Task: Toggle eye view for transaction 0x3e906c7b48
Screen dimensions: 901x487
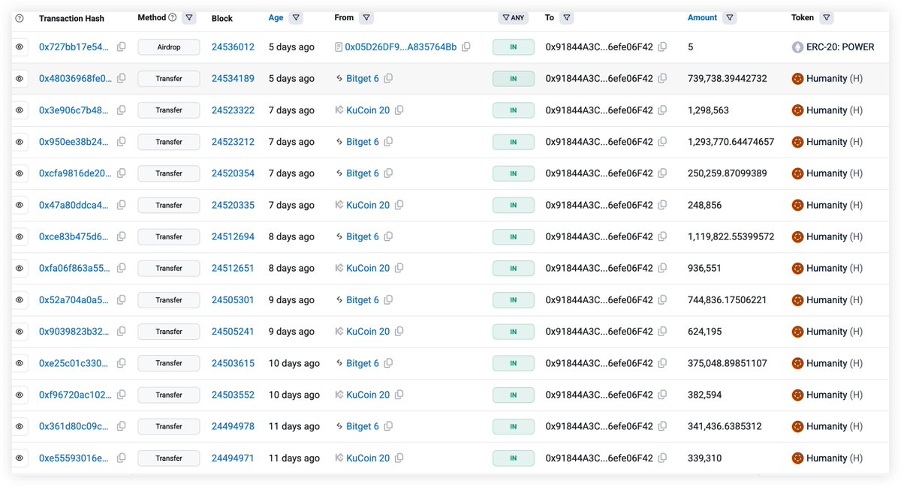Action: [20, 110]
